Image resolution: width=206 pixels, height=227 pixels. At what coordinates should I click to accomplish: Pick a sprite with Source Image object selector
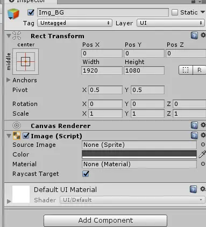coord(203,144)
